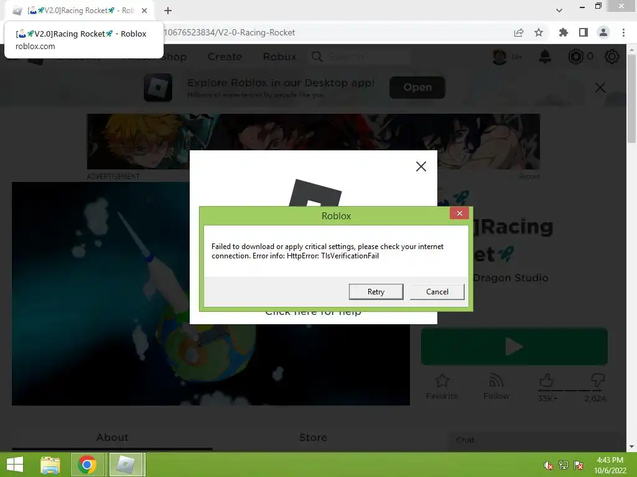Viewport: 637px width, 477px height.
Task: Click the URL text in the address bar
Action: pos(230,32)
